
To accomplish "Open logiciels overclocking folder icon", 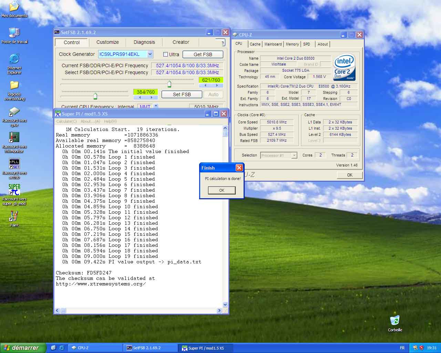I will click(14, 90).
